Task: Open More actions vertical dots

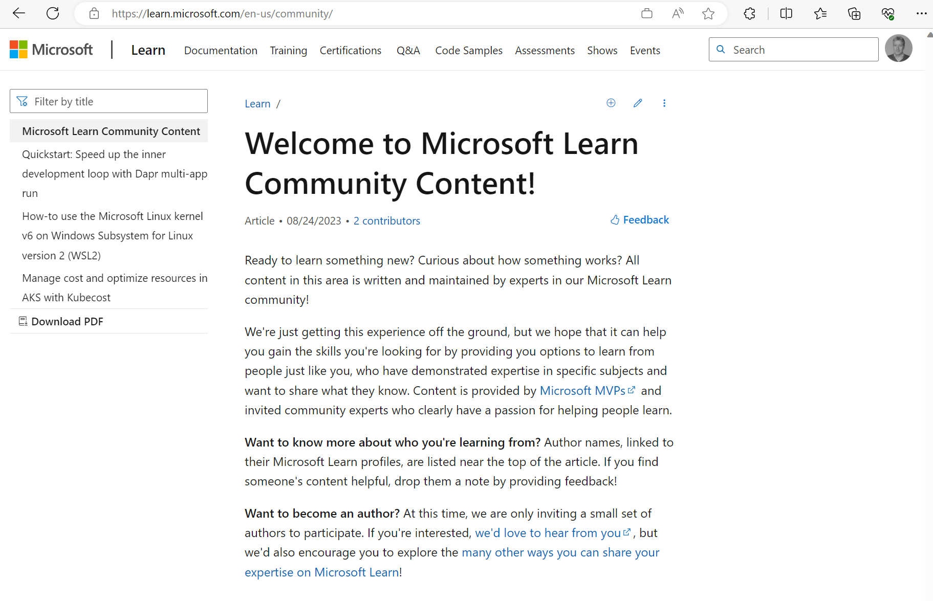Action: click(664, 103)
